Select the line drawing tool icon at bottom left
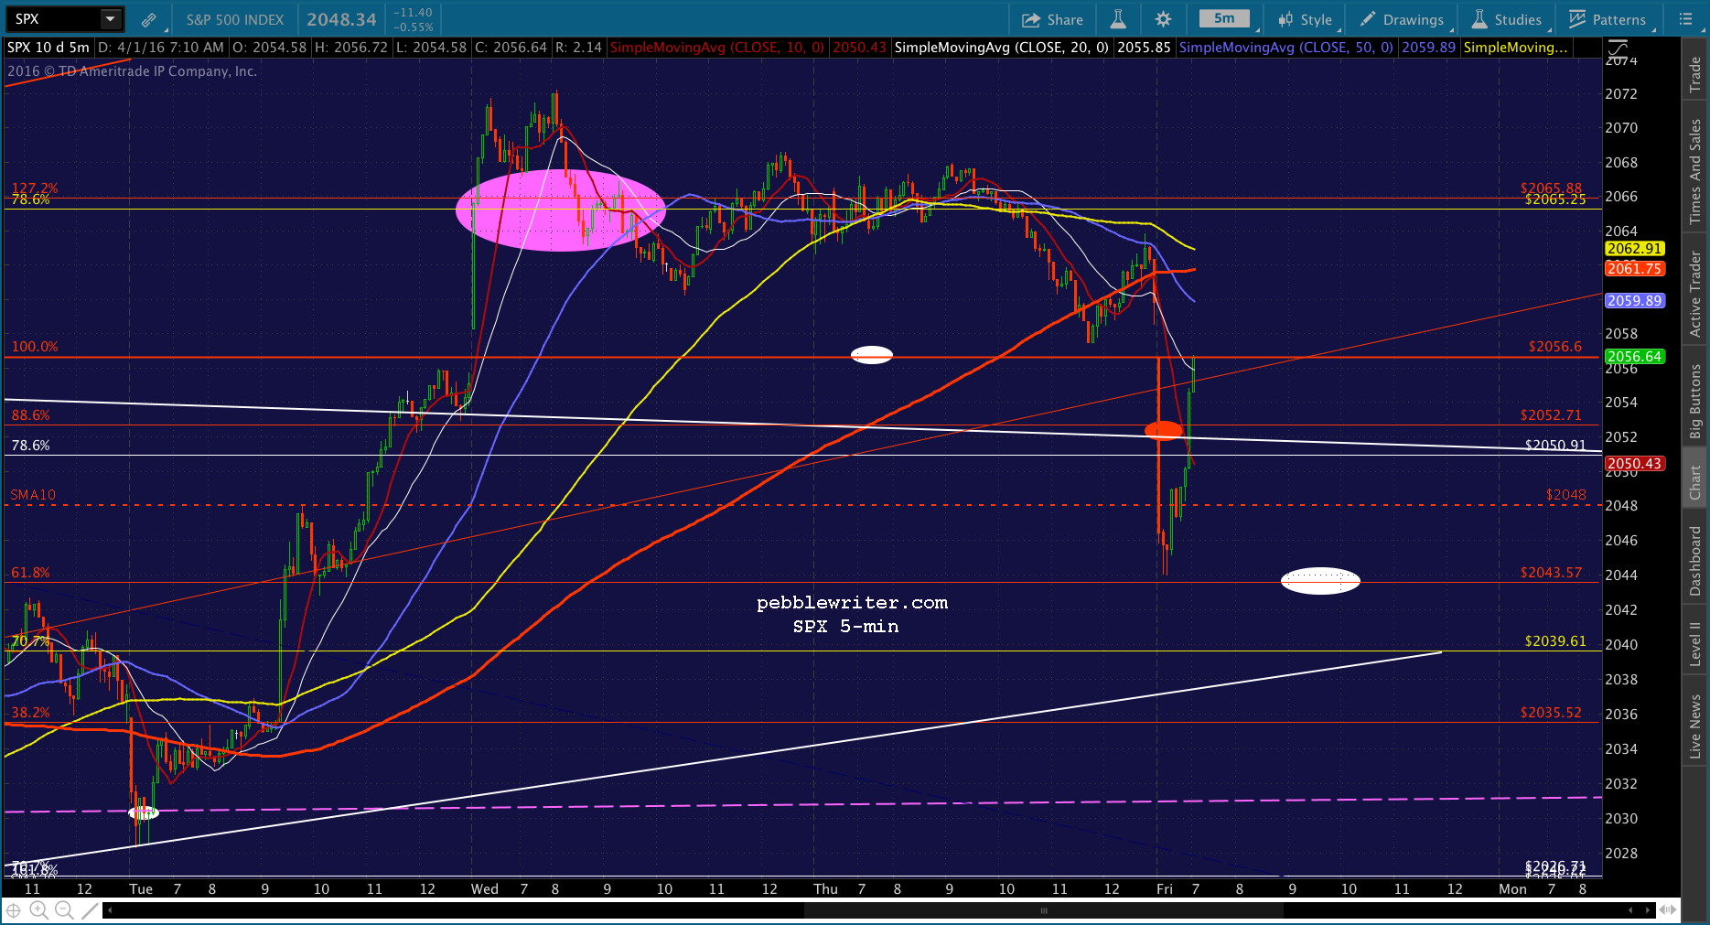Viewport: 1710px width, 925px height. (x=89, y=910)
